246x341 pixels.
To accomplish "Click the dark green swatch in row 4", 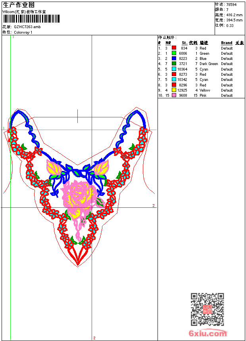I will pos(174,64).
